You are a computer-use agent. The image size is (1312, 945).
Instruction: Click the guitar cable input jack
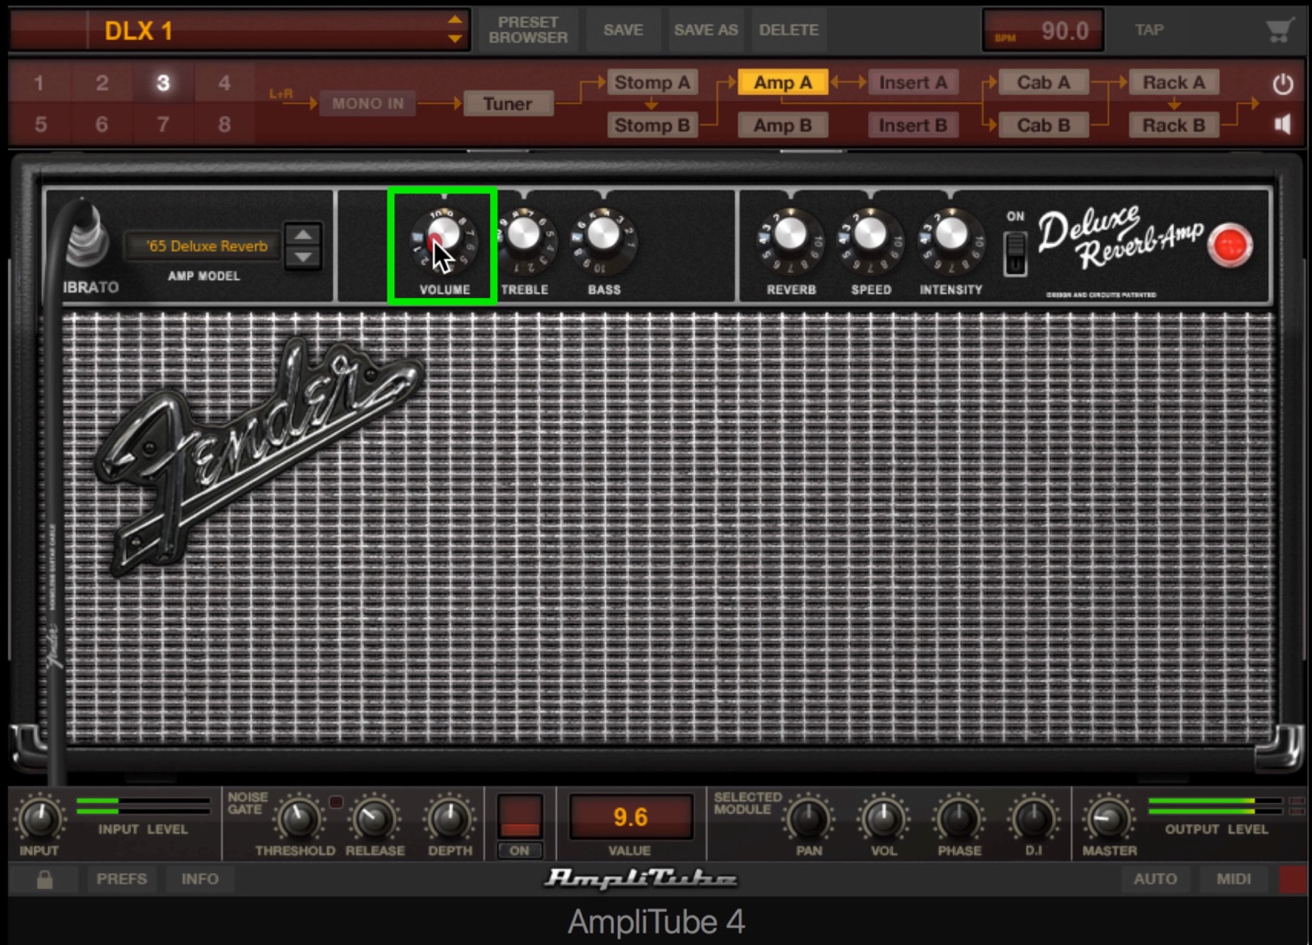[85, 235]
